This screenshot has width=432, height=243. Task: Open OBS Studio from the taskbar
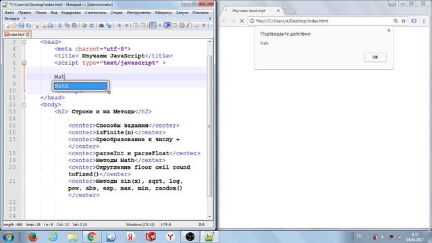pyautogui.click(x=190, y=237)
